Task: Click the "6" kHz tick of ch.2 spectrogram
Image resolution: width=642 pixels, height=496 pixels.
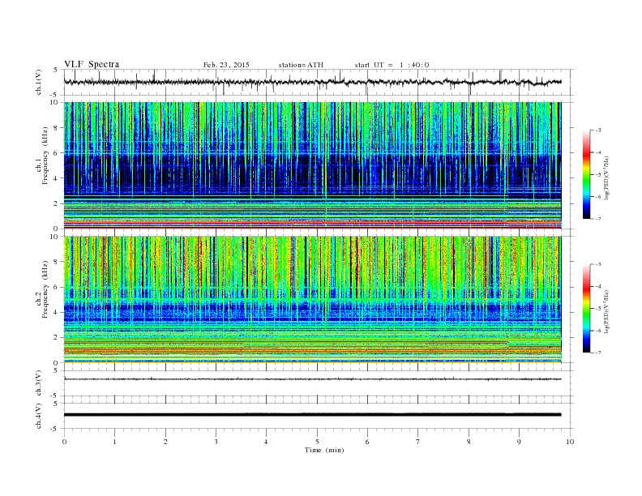Action: (x=56, y=287)
